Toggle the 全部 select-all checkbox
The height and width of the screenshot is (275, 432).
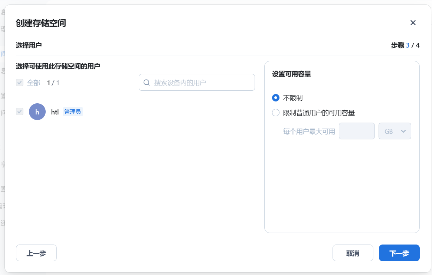20,82
